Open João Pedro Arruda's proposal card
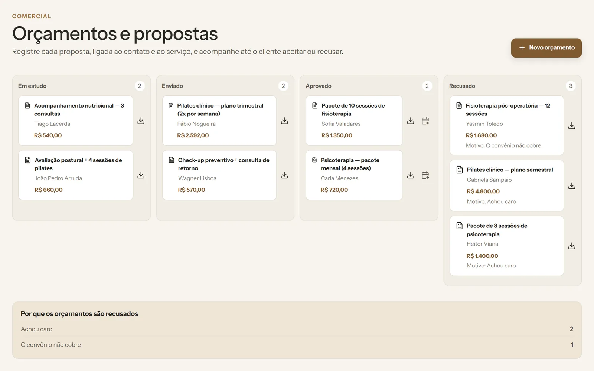Image resolution: width=594 pixels, height=371 pixels. point(76,175)
